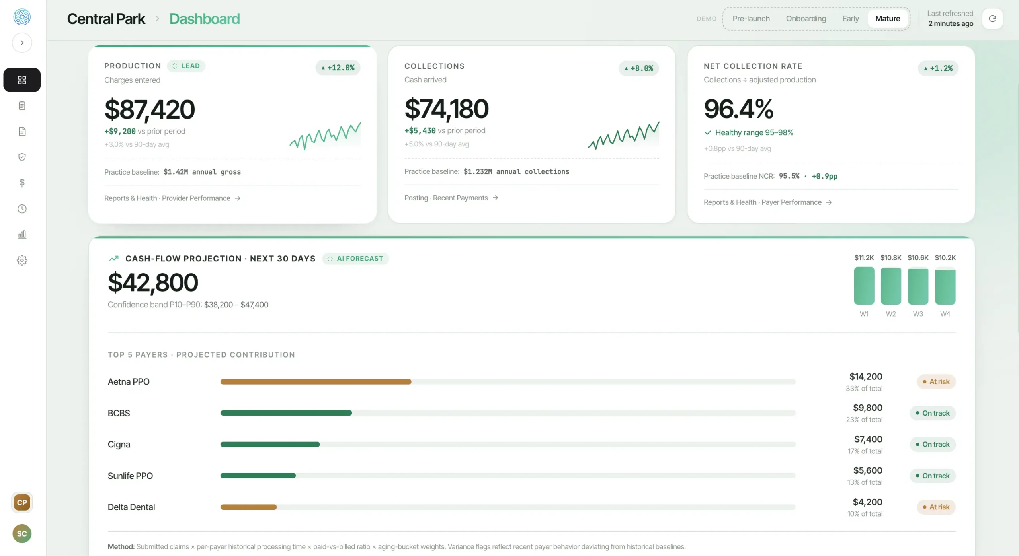Click the $1.232M annual collections baseline
The image size is (1019, 556).
(516, 171)
